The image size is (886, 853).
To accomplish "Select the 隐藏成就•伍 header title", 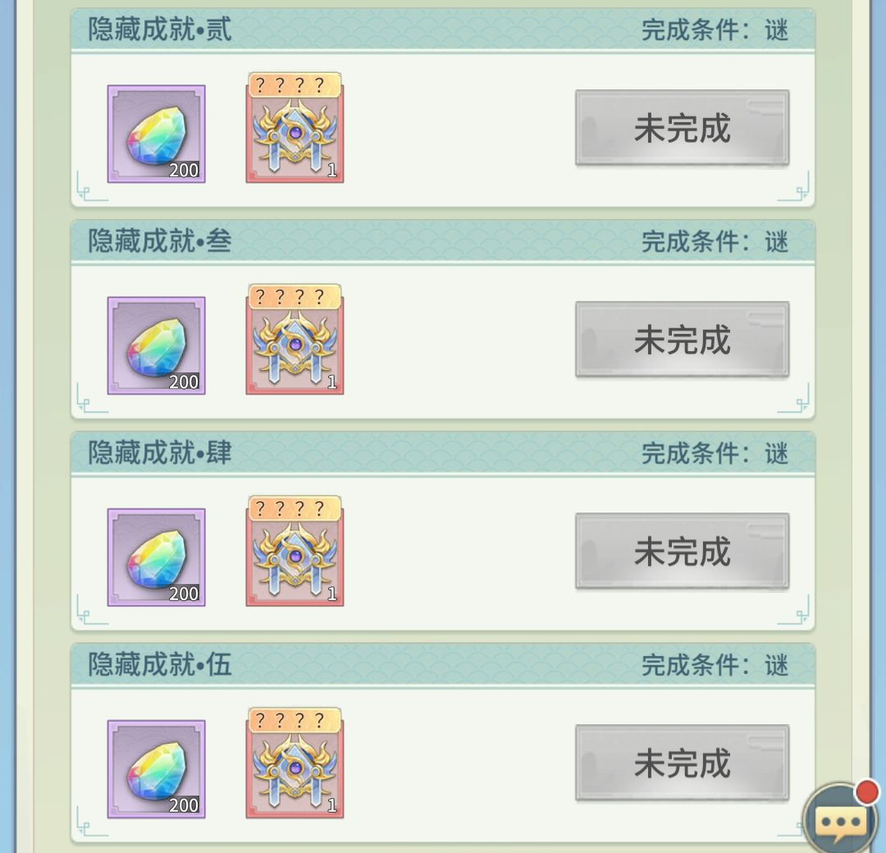I will click(160, 665).
